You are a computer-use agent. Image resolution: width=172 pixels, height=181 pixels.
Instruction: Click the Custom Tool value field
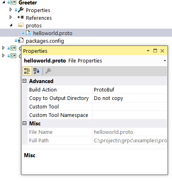[x=130, y=106]
